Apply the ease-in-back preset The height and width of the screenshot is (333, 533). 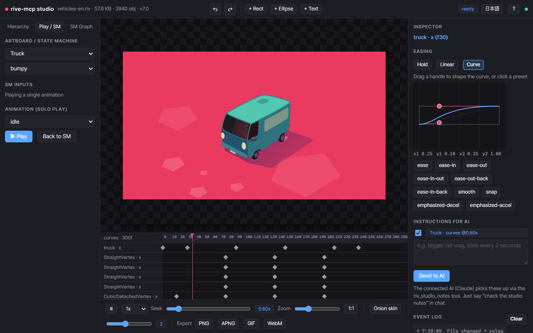432,192
